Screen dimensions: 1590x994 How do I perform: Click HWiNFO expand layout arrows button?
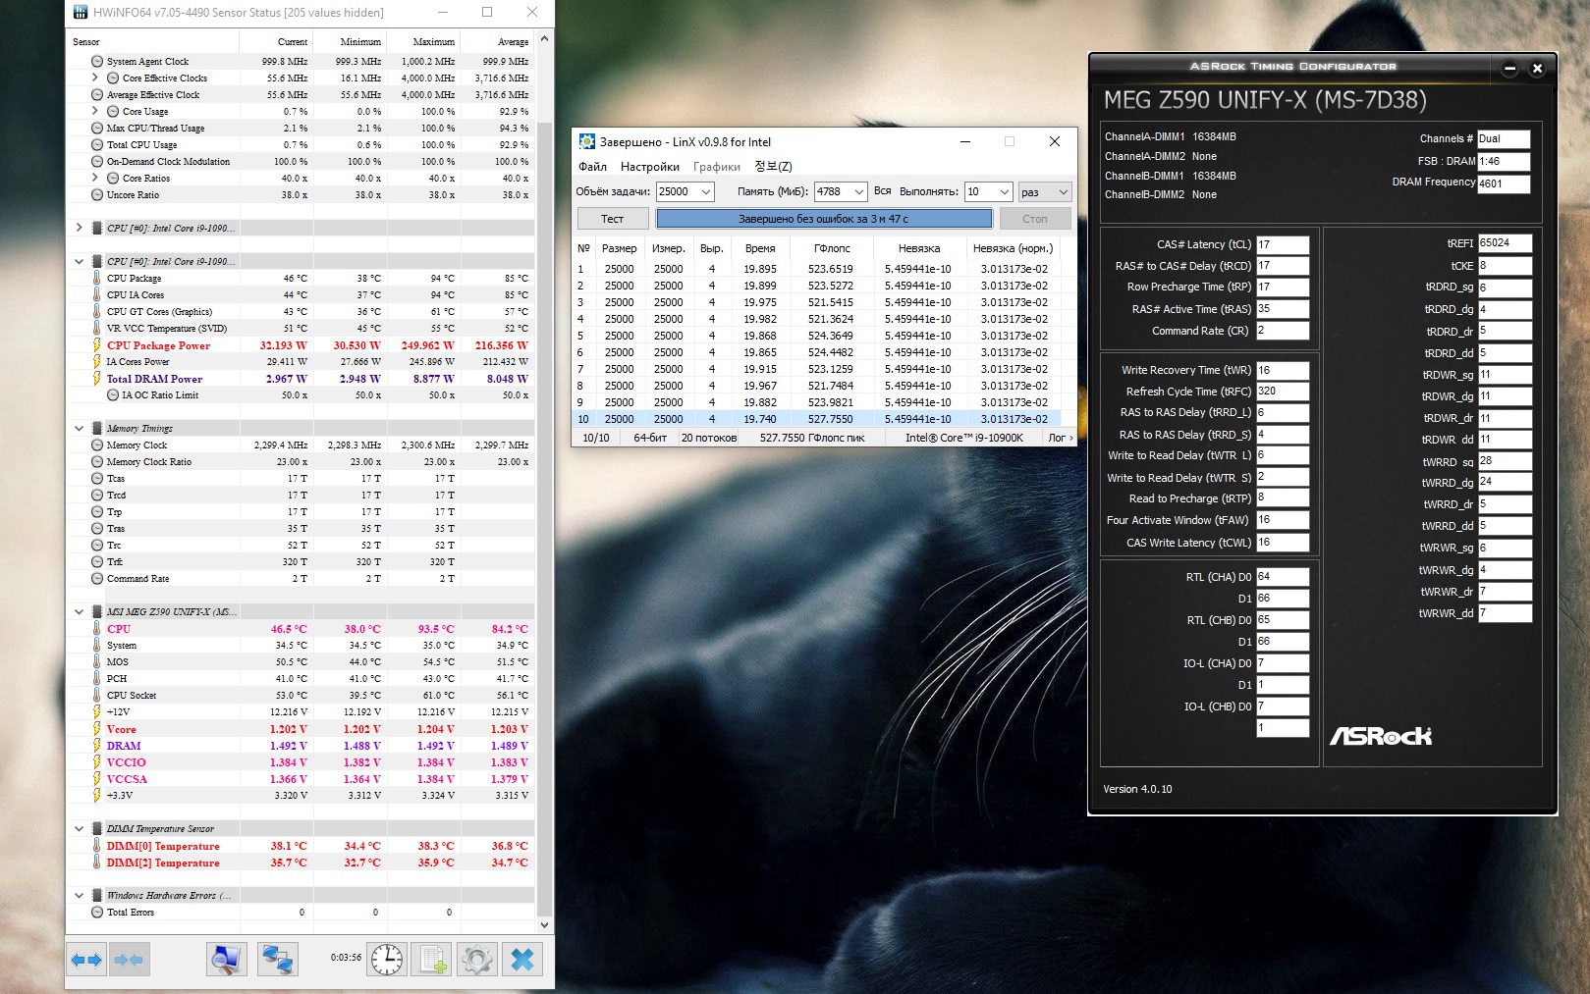(86, 959)
